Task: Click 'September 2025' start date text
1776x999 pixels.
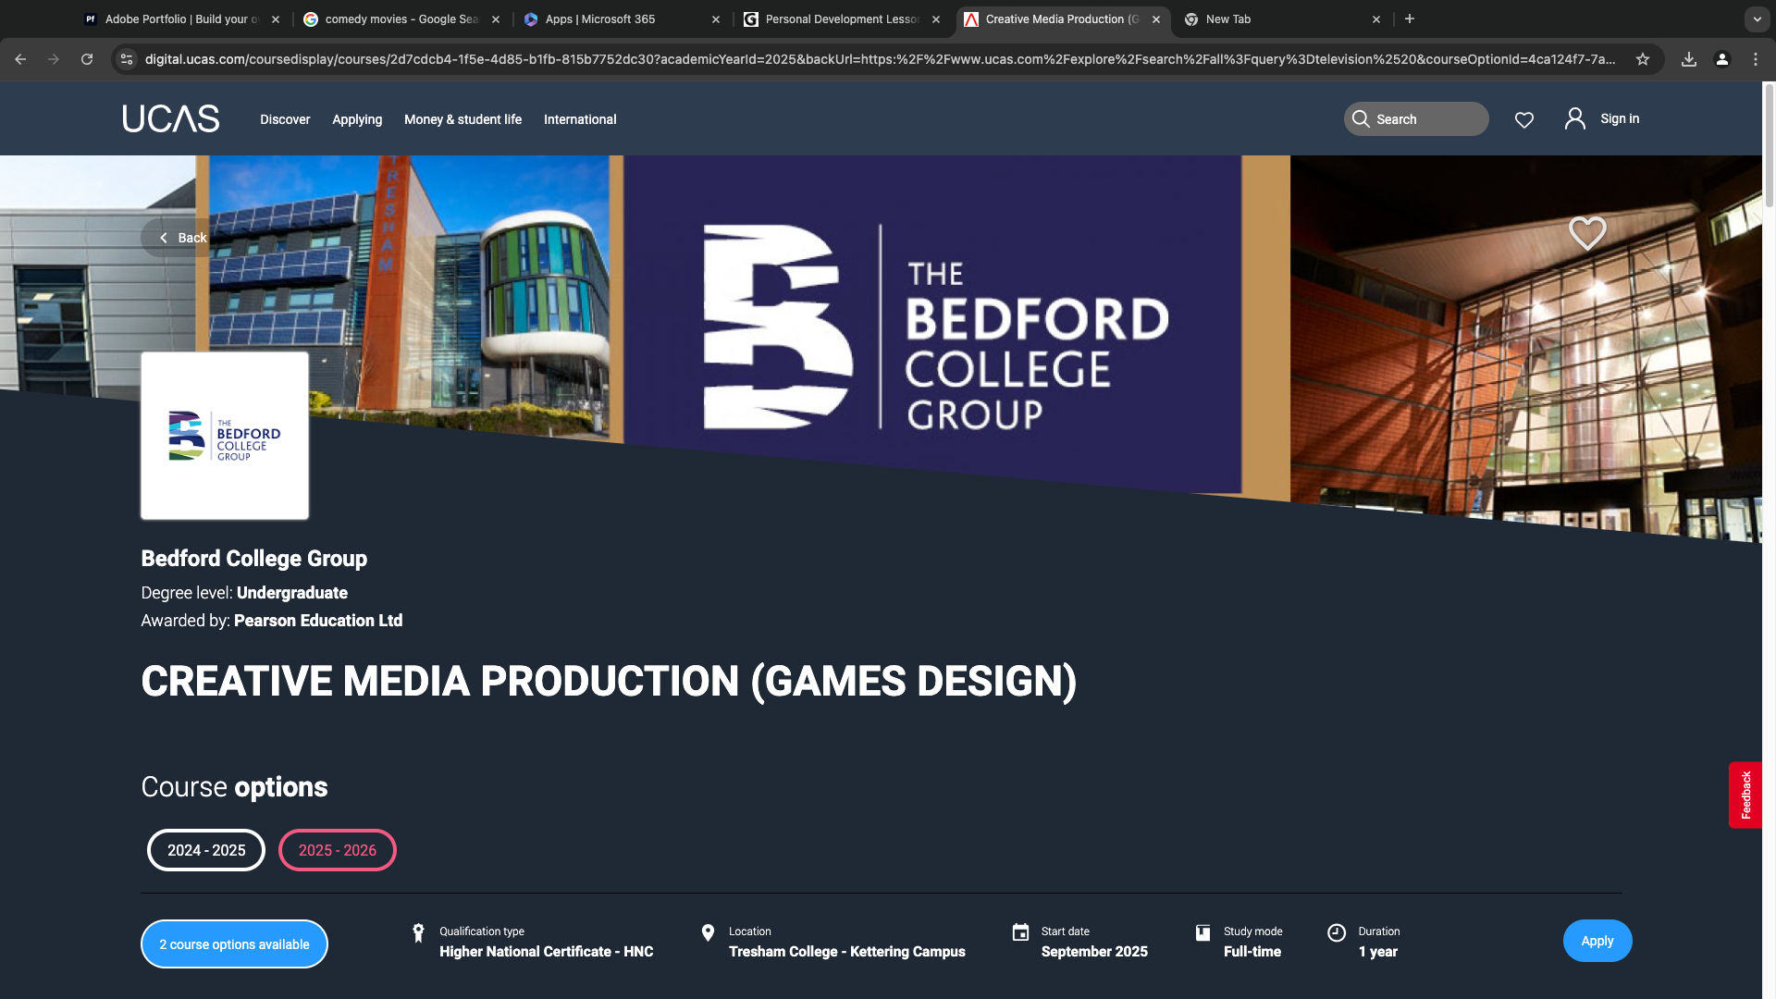Action: 1094,952
